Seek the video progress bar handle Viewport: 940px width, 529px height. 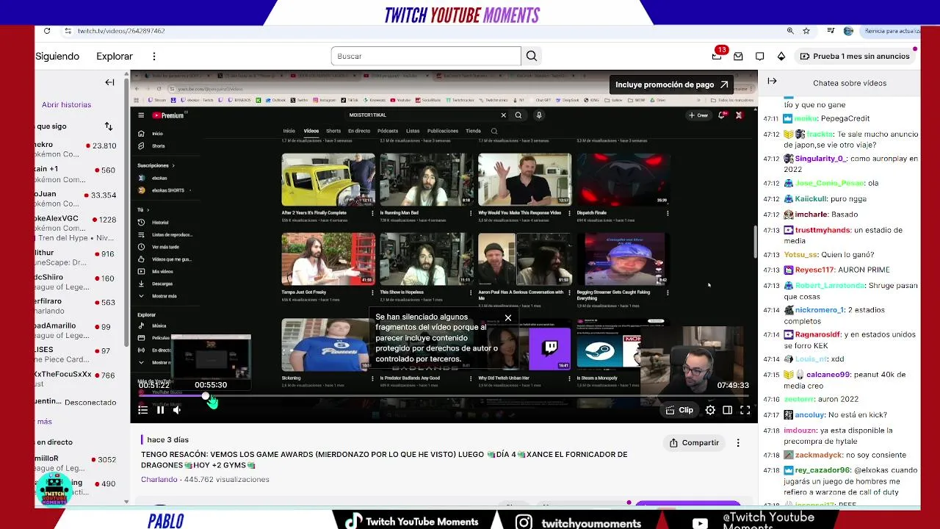tap(206, 396)
